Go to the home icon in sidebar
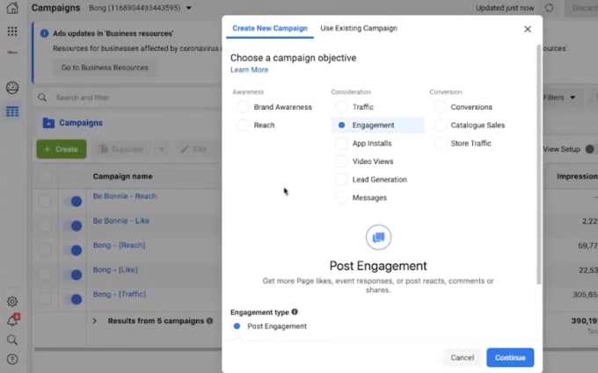 pos(12,8)
